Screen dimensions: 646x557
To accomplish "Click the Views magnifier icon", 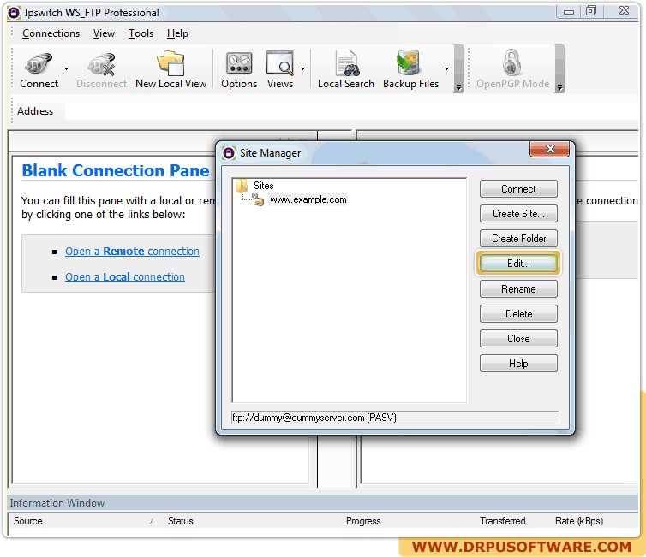I will pos(280,63).
